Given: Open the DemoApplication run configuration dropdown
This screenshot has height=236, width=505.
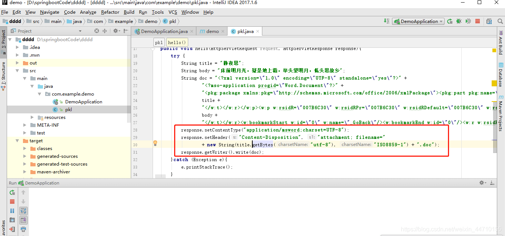Looking at the screenshot, I should coord(418,21).
